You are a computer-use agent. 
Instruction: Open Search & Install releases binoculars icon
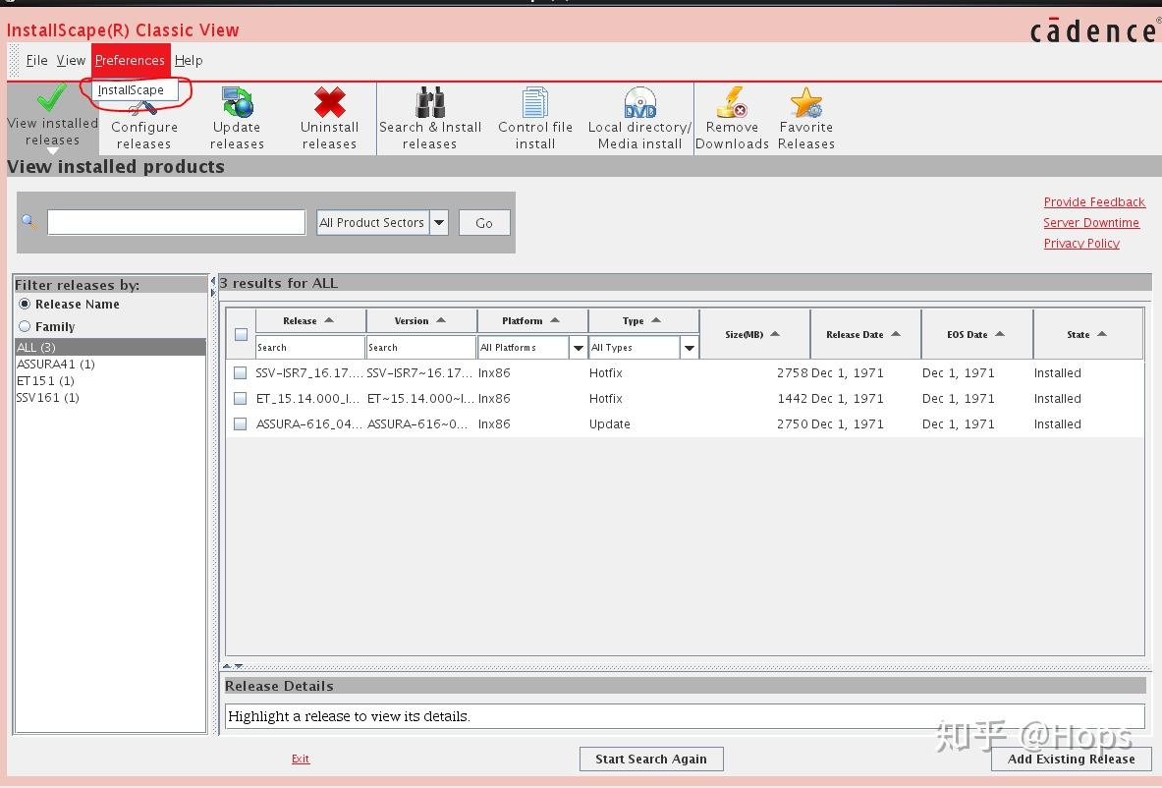(430, 102)
